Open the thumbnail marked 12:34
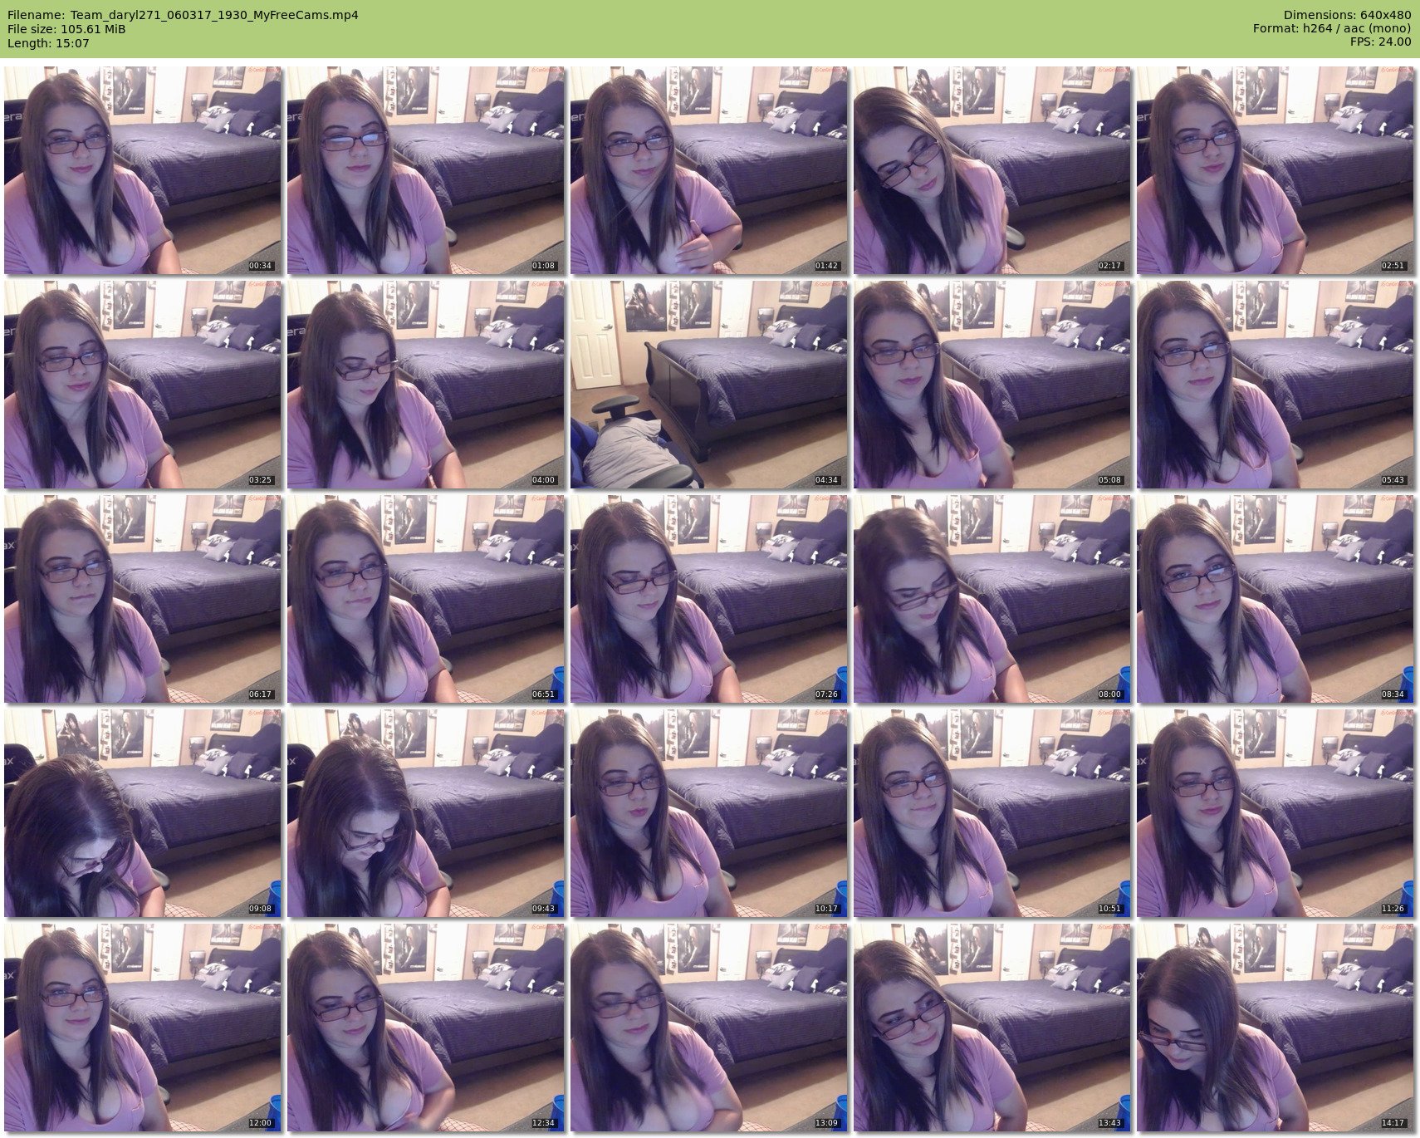The image size is (1420, 1138). (426, 1028)
